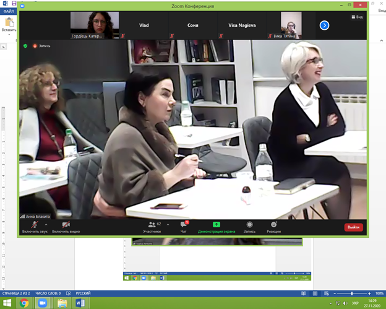The image size is (386, 309).
Task: Click the Вход sign-in link in Word
Action: coord(382,11)
